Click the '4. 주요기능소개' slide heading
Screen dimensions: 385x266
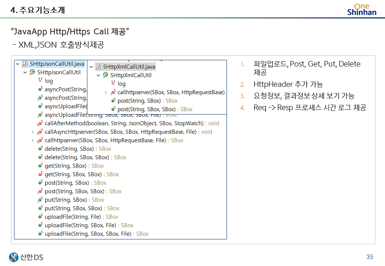pos(37,10)
